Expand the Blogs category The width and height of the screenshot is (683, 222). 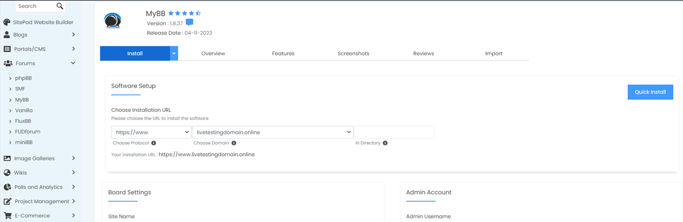click(73, 34)
